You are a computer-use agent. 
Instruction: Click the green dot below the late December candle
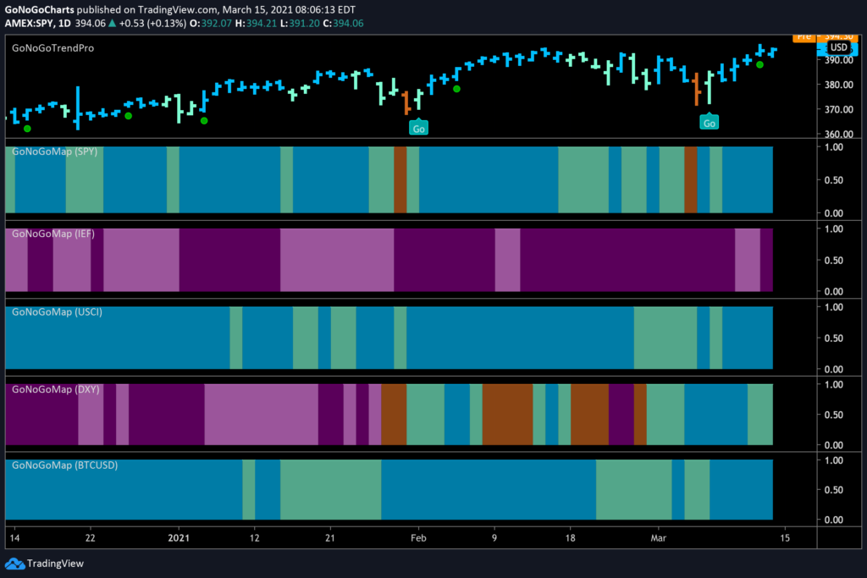click(x=129, y=116)
